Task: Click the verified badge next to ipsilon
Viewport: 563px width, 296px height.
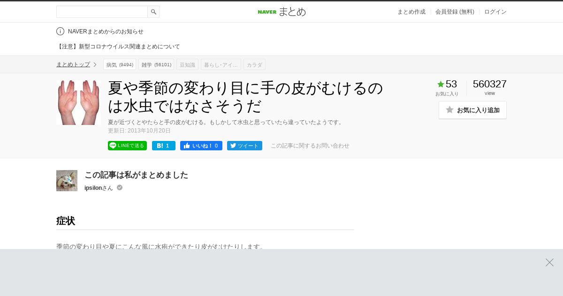Action: click(x=120, y=187)
